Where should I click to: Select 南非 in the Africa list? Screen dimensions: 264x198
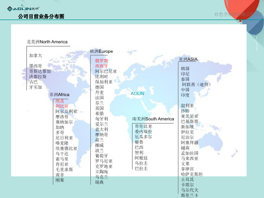pos(60,175)
